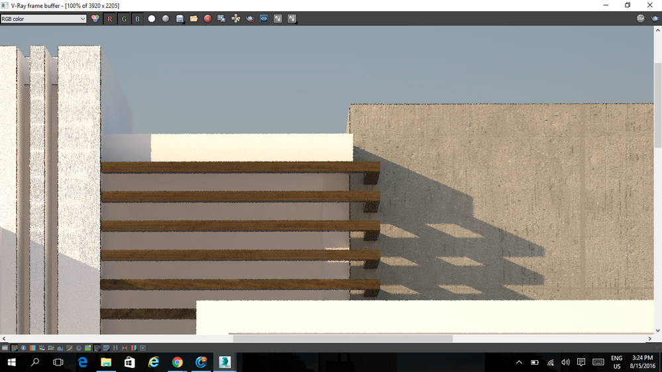Load image using the folder icon
Image resolution: width=662 pixels, height=372 pixels.
(x=193, y=19)
